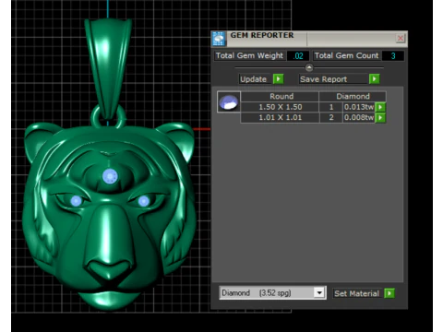Click green arrow on 0.008tw row
Image resolution: width=443 pixels, height=332 pixels.
[x=380, y=117]
